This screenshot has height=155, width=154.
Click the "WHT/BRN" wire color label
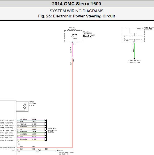(x=24, y=134)
